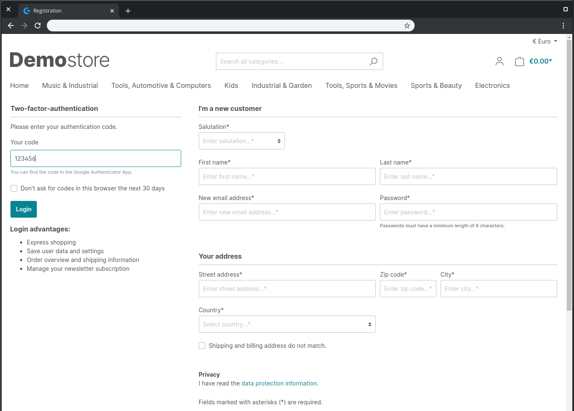Open Tools, Sports & Movies category
Screen dimensions: 574x411
click(361, 85)
